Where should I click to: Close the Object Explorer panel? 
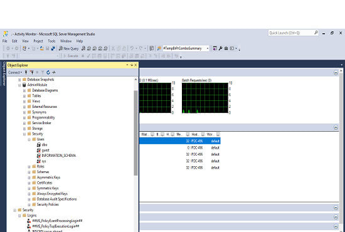(x=135, y=65)
